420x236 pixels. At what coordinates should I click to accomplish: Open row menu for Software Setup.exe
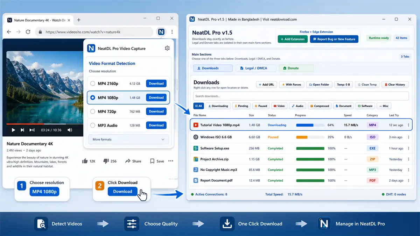coord(408,148)
